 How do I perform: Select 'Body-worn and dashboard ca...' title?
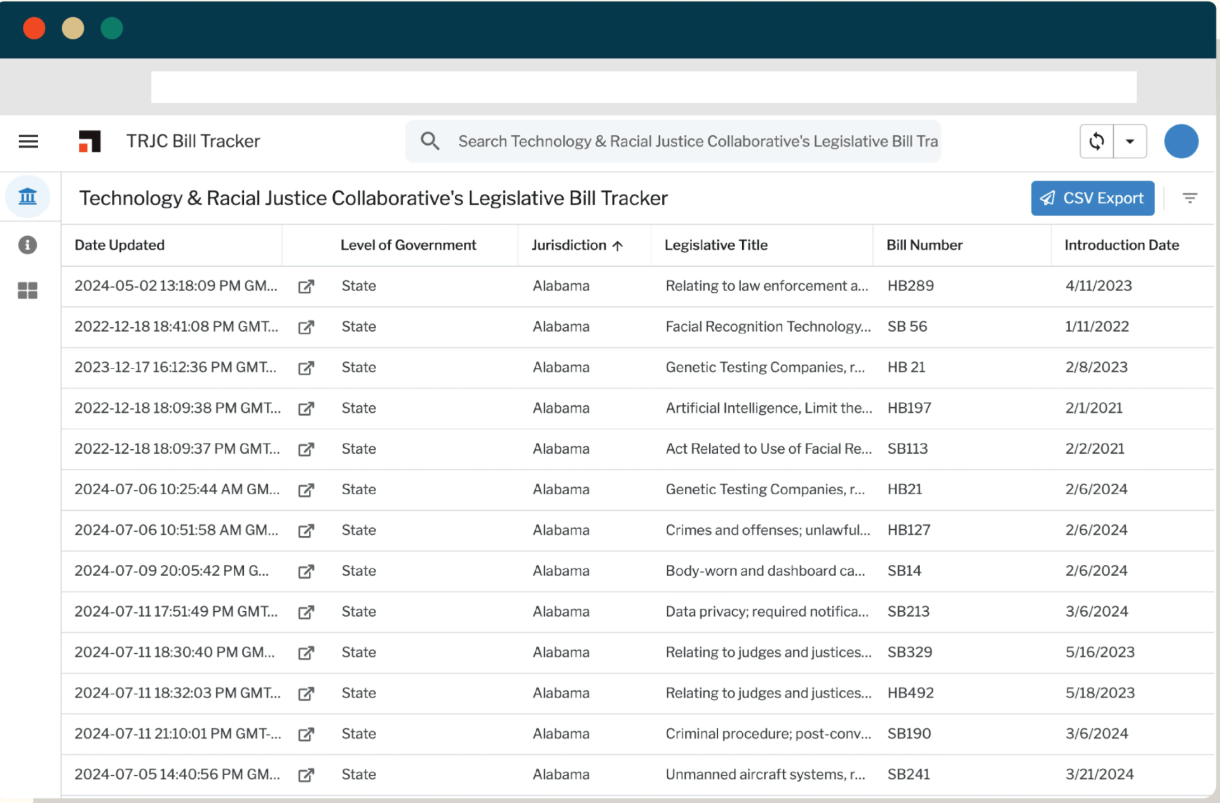(x=765, y=570)
